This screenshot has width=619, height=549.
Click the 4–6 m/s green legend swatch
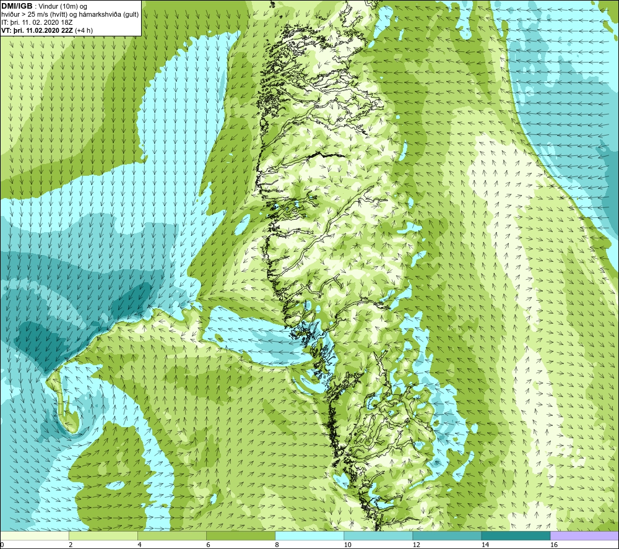(171, 536)
